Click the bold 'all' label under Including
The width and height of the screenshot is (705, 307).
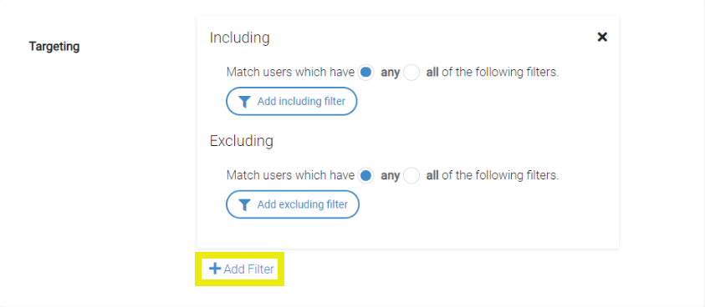pyautogui.click(x=432, y=73)
